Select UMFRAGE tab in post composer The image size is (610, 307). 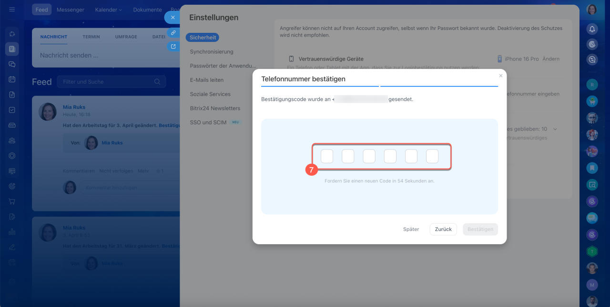pyautogui.click(x=126, y=37)
